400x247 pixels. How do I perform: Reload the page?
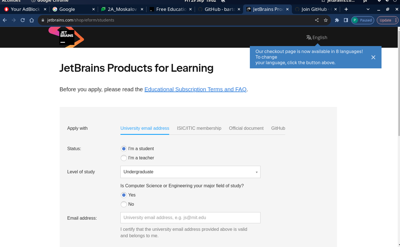pyautogui.click(x=23, y=20)
